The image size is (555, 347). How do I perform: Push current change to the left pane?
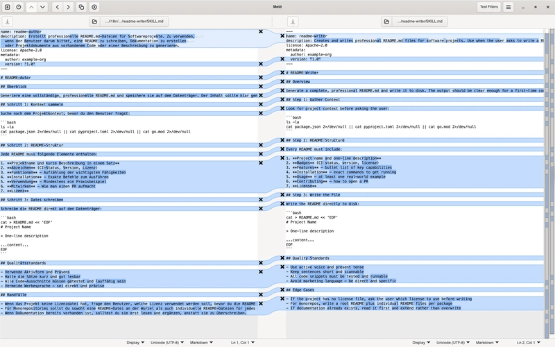click(56, 7)
